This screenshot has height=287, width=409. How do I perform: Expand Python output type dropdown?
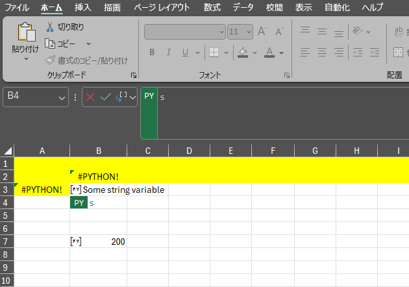tap(132, 98)
